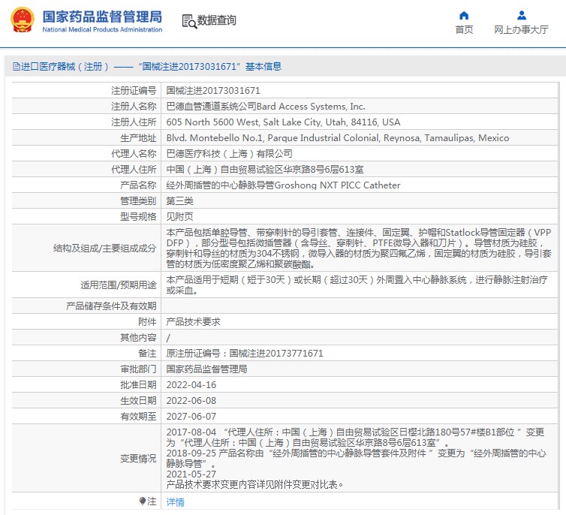566x515 pixels.
Task: Click registration number 国械注进20173031671 value cell
Action: click(x=213, y=90)
